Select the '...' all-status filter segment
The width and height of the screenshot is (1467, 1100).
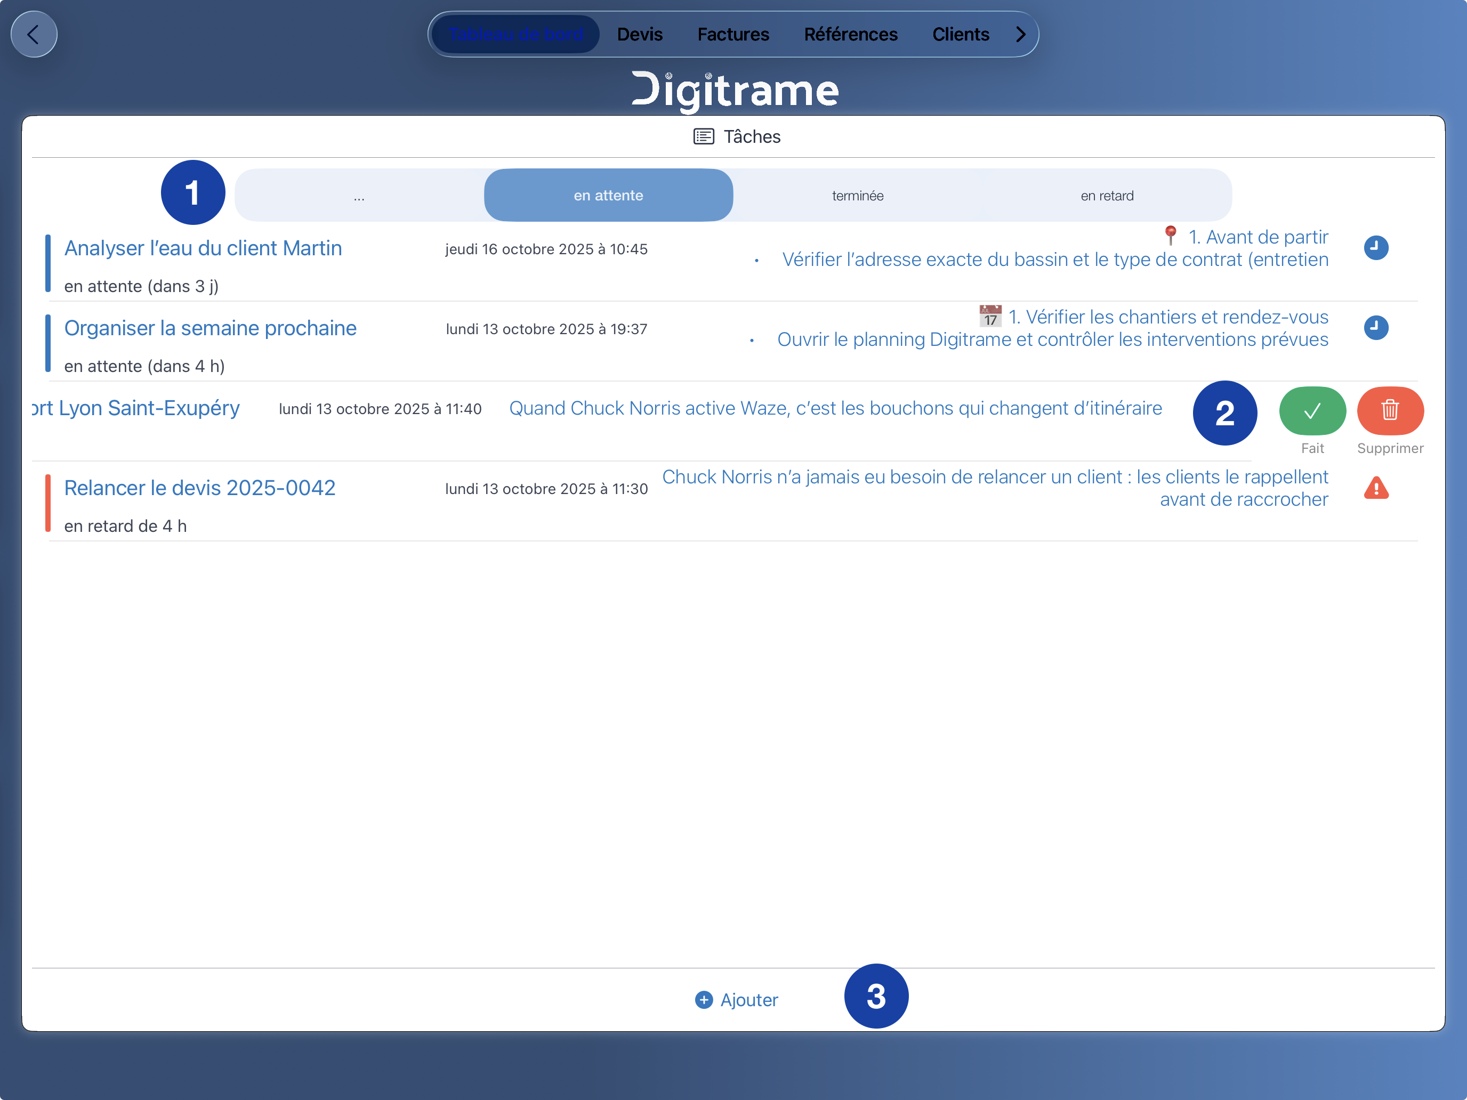359,196
